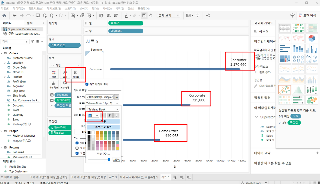Image resolution: width=320 pixels, height=184 pixels.
Task: Toggle the 표현 방식 Show Me button
Action: pos(307,15)
